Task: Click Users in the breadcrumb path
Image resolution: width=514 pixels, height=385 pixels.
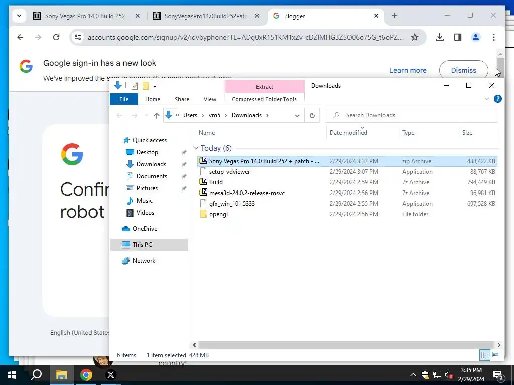Action: coord(190,115)
